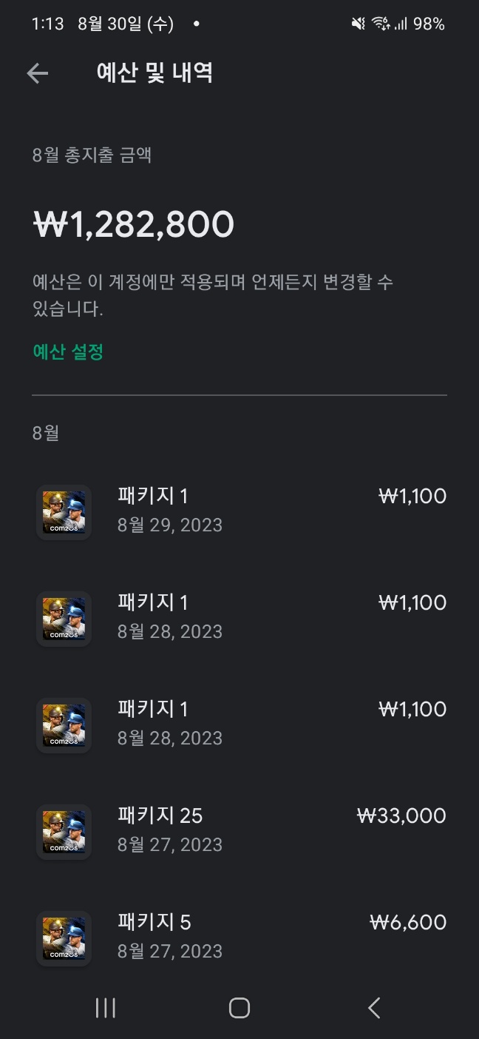Tap the Wi-Fi status icon
Viewport: 479px width, 1039px height.
(381, 24)
